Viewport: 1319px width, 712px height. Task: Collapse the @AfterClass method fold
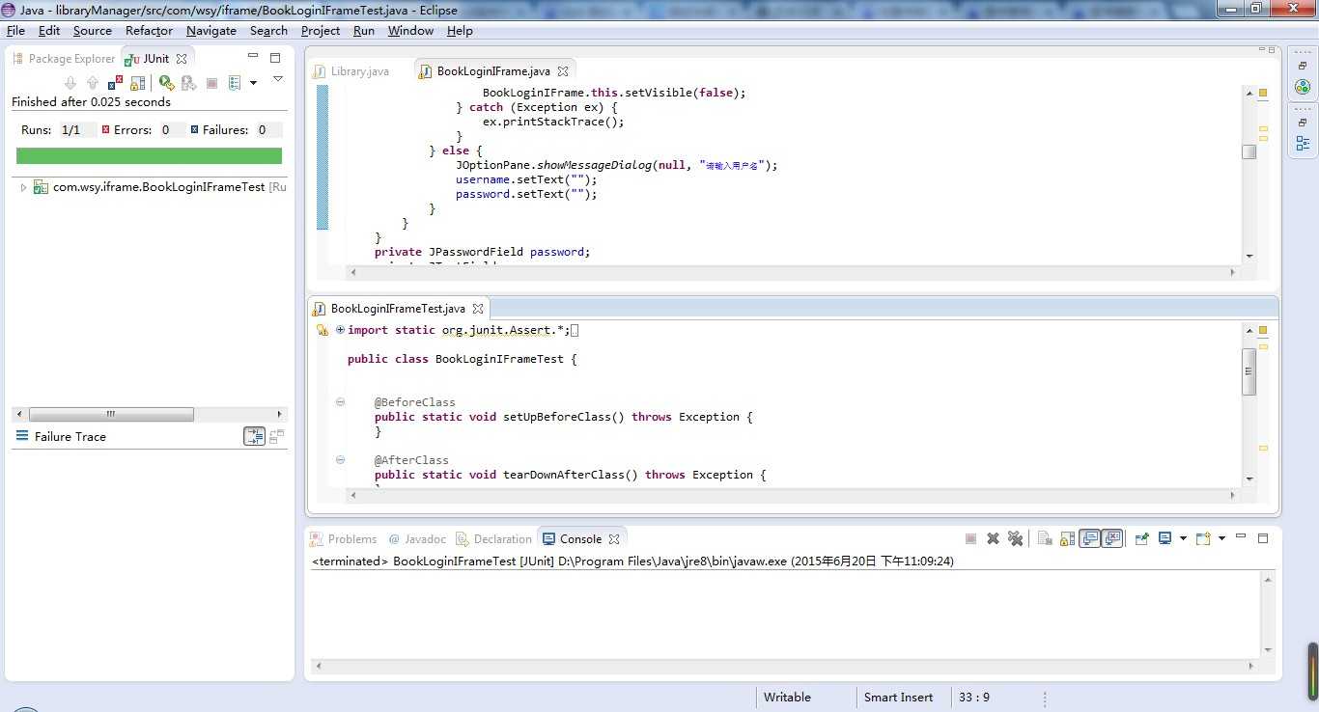[x=340, y=460]
